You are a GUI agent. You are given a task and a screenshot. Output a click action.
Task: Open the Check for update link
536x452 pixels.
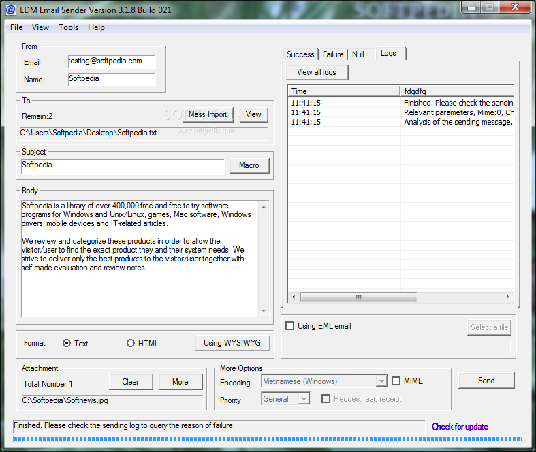pos(460,427)
